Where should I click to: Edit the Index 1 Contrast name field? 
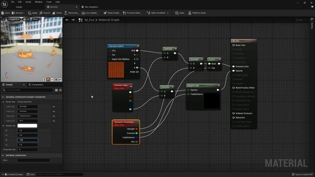[28, 111]
